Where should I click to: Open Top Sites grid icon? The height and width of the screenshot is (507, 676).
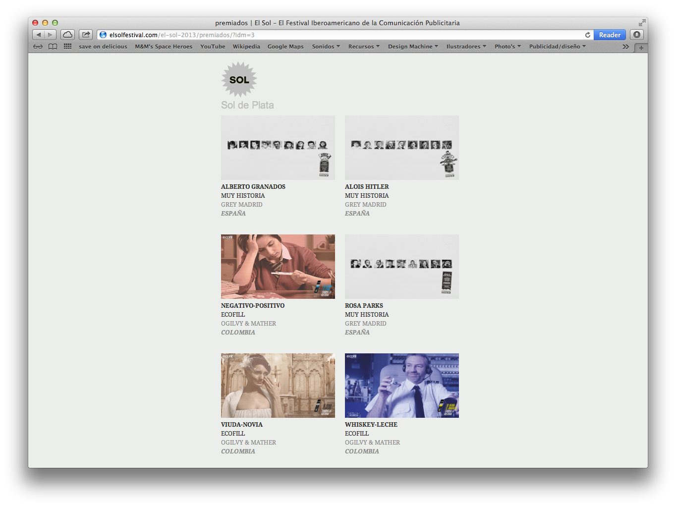pyautogui.click(x=68, y=47)
